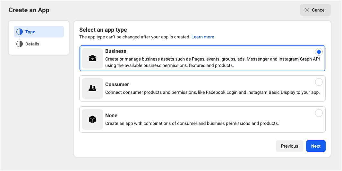342x171 pixels.
Task: Click the half-circle icon beside Type step
Action: [20, 32]
